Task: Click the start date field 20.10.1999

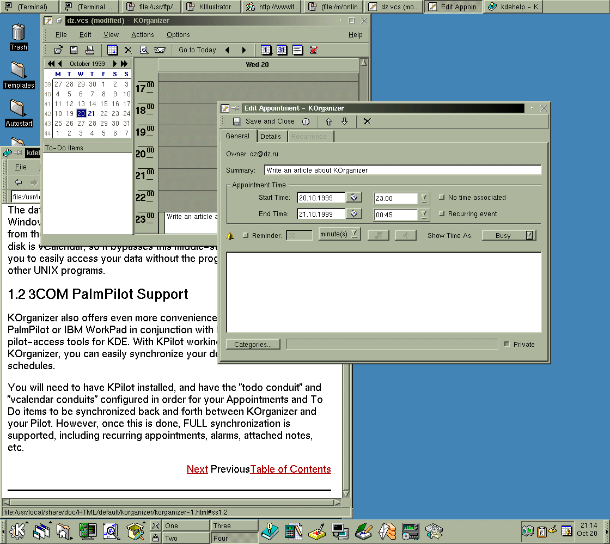Action: [x=321, y=198]
